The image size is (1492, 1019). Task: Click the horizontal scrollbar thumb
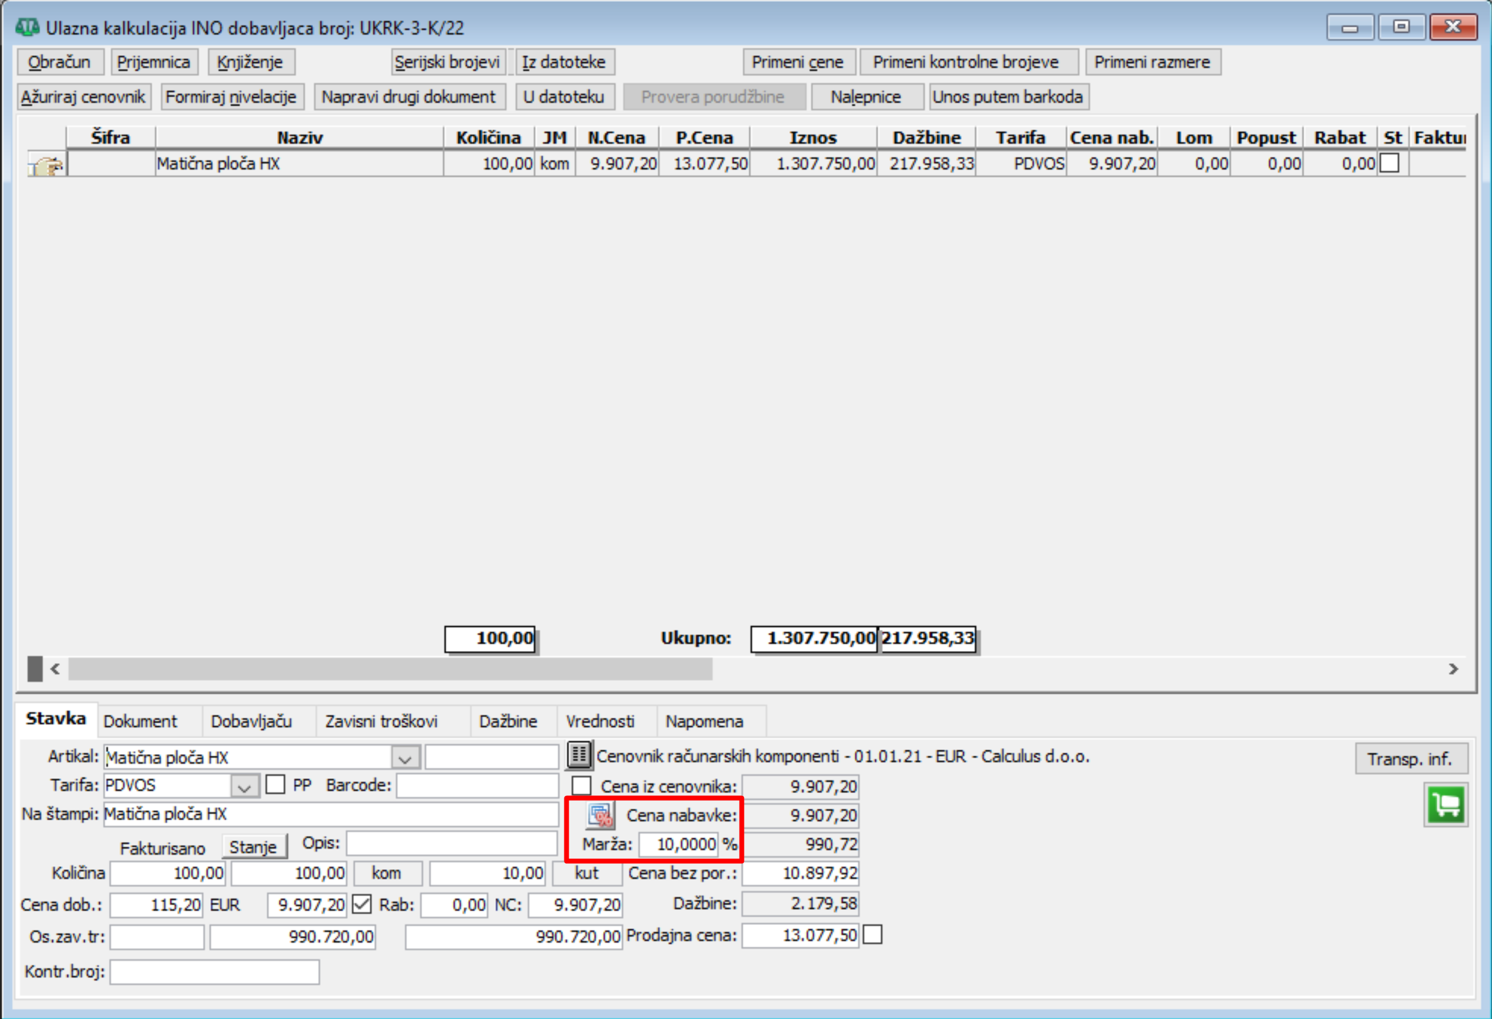tap(390, 669)
